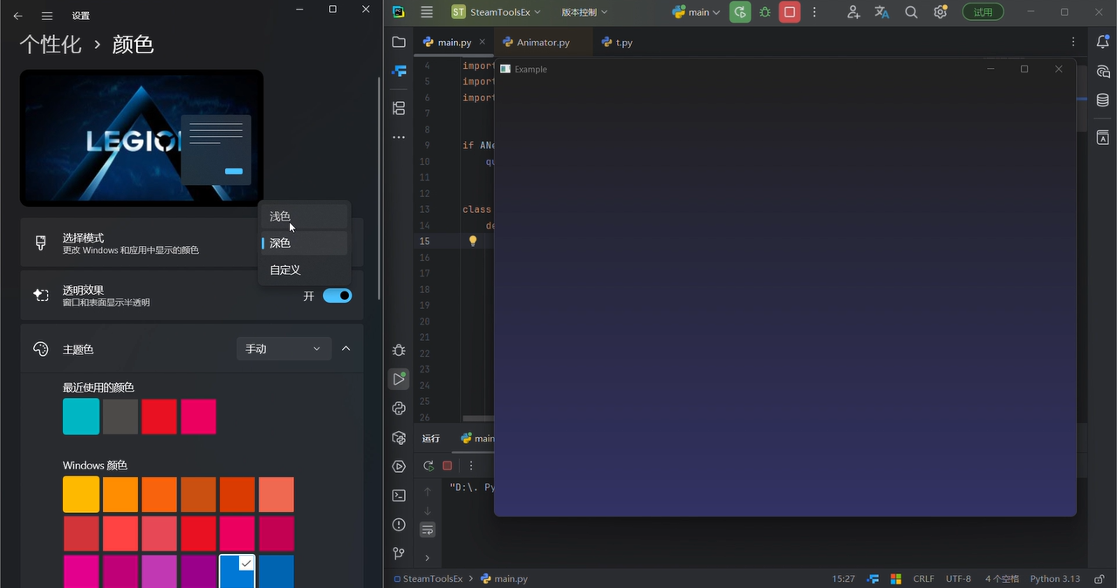Click the 试用 trial button

point(983,12)
